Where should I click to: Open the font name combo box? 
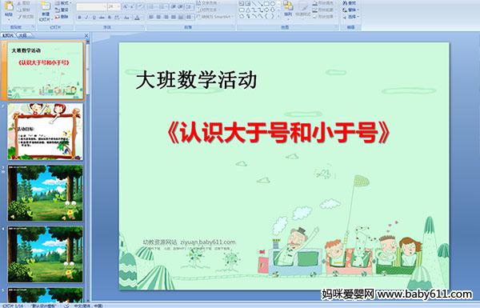coord(91,6)
